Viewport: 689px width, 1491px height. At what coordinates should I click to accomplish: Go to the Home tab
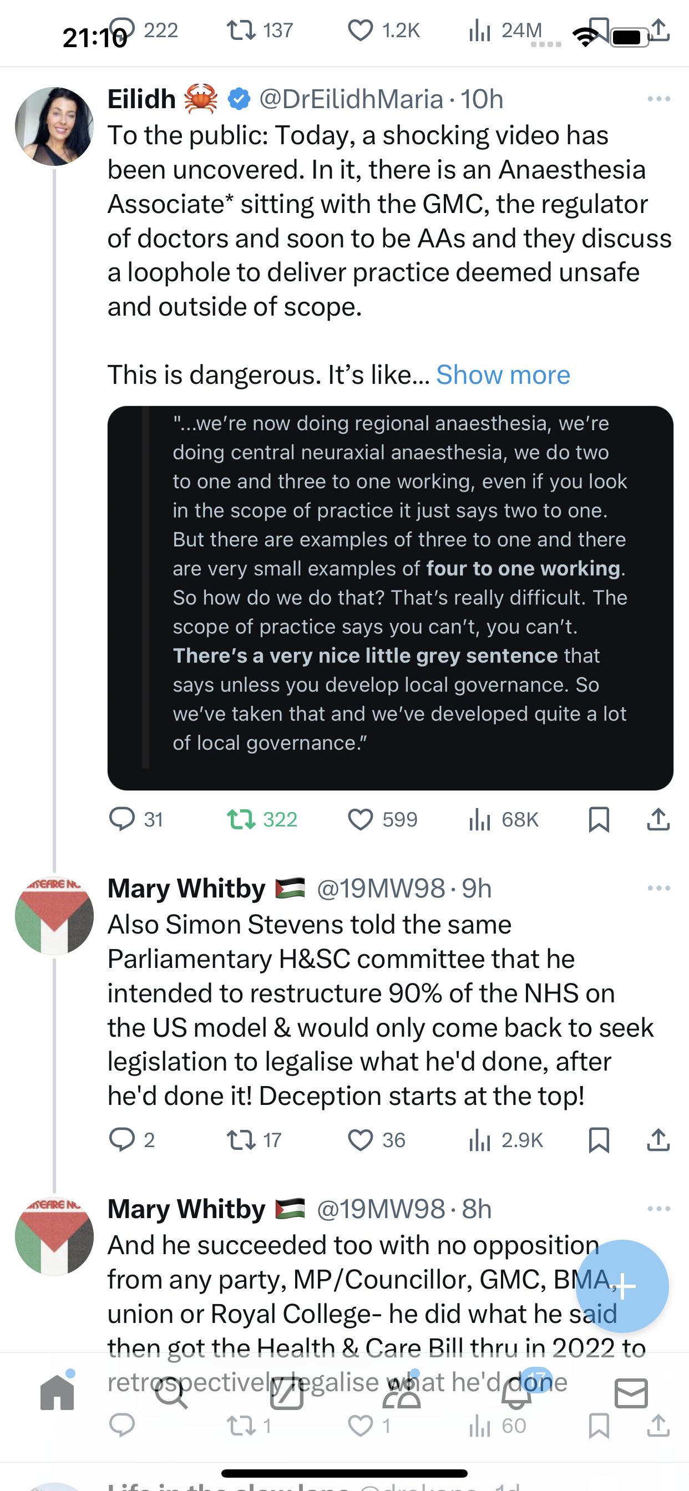click(x=57, y=1393)
